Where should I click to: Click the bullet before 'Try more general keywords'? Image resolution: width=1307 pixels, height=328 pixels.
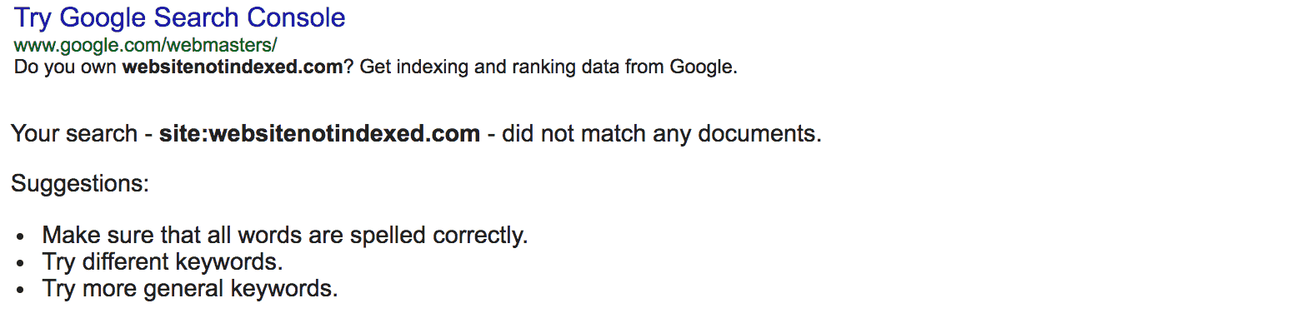pyautogui.click(x=21, y=291)
